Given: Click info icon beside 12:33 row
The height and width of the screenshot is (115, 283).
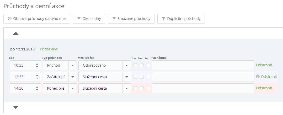Looking at the screenshot, I should point(258,77).
